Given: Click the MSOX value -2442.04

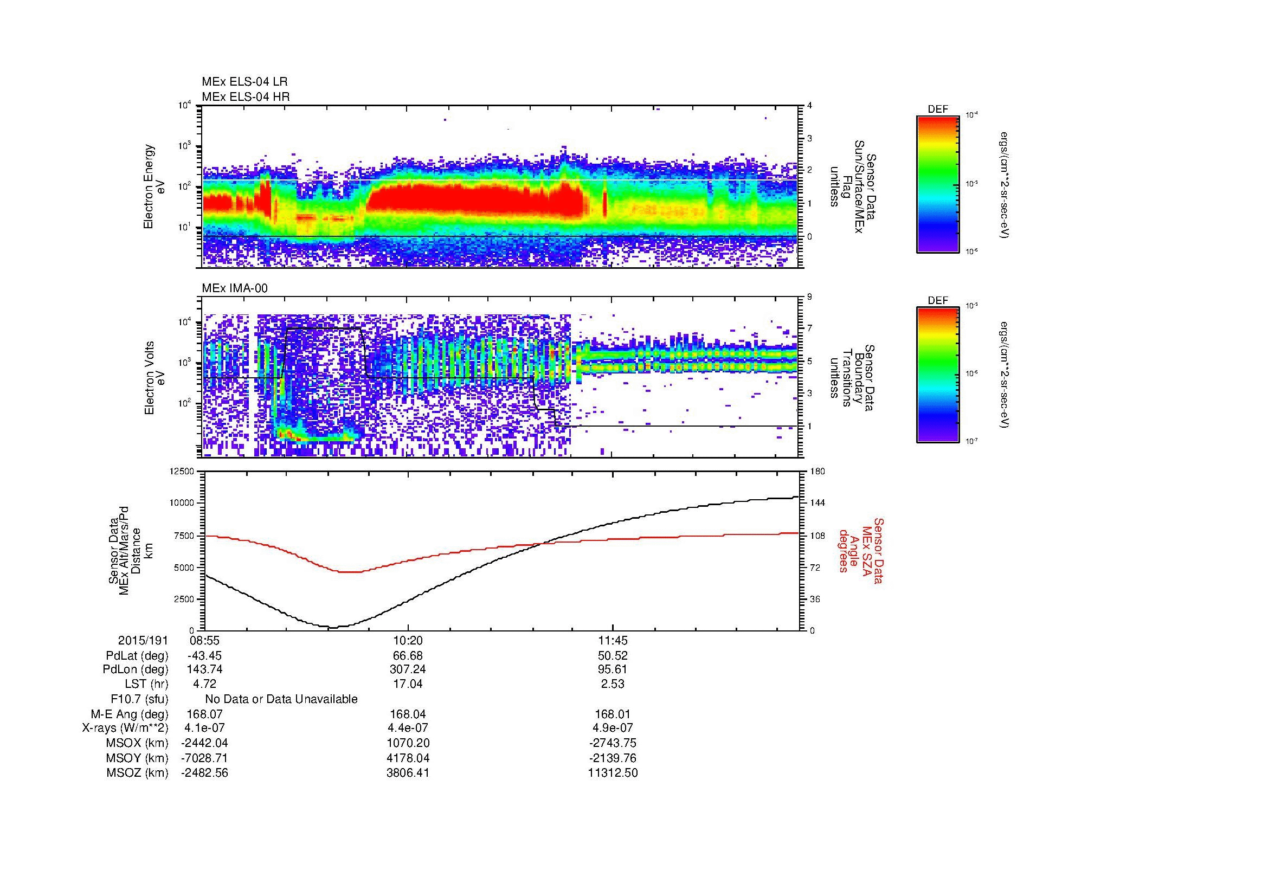Looking at the screenshot, I should [204, 743].
